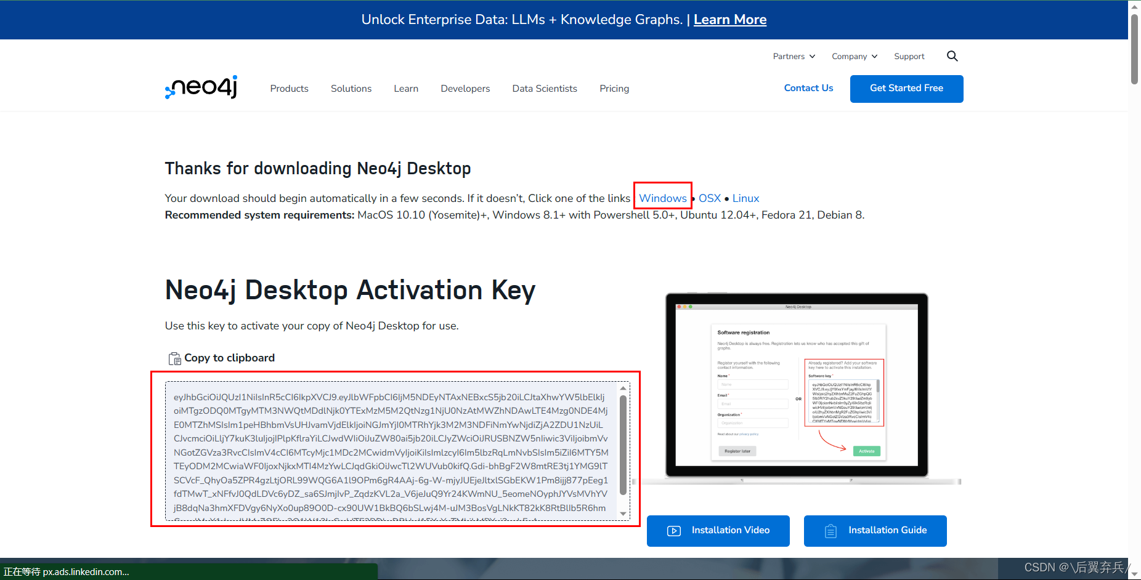Open the Products menu

click(x=289, y=89)
